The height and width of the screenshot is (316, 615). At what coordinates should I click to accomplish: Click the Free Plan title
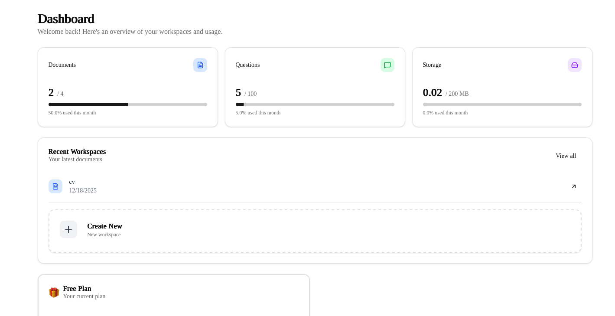(77, 289)
